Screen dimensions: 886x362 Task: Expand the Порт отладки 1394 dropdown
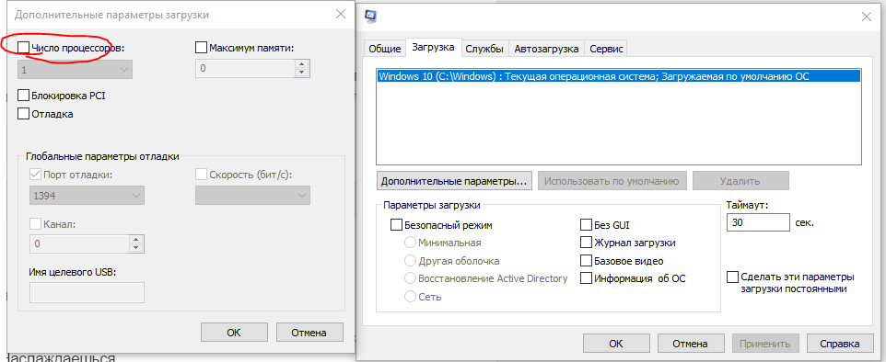tap(87, 195)
